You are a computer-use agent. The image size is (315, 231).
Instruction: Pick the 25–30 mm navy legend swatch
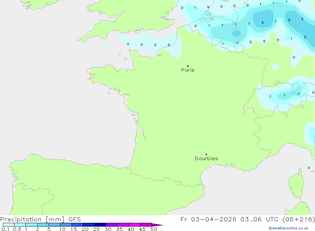tap(100, 225)
